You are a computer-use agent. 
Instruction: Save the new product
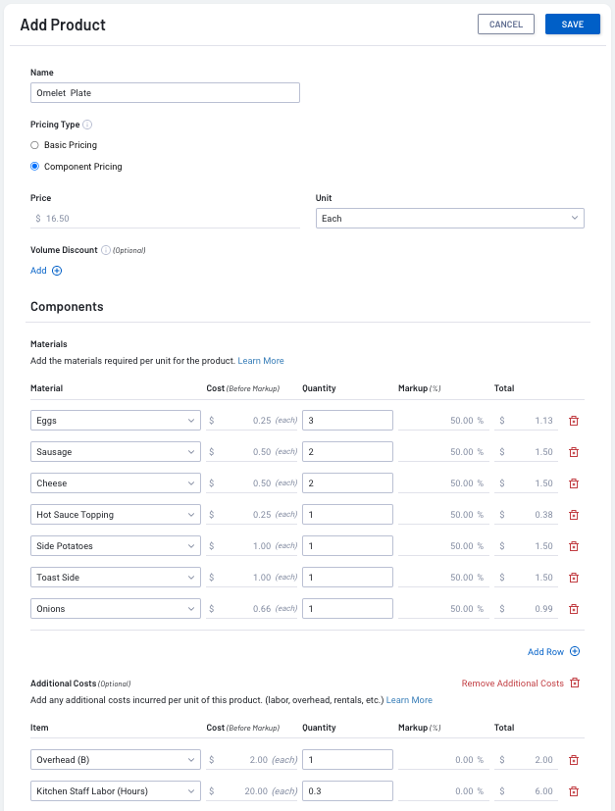point(572,24)
